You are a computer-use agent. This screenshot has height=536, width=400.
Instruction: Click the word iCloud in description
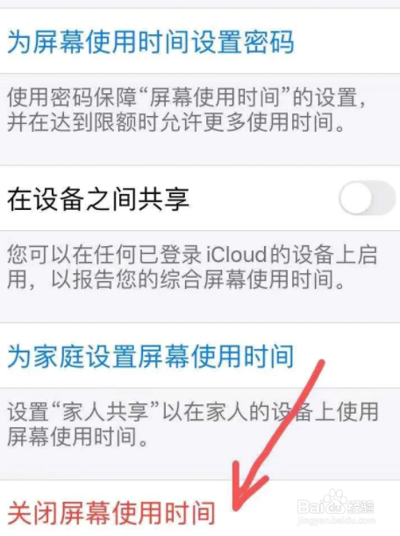tap(236, 255)
